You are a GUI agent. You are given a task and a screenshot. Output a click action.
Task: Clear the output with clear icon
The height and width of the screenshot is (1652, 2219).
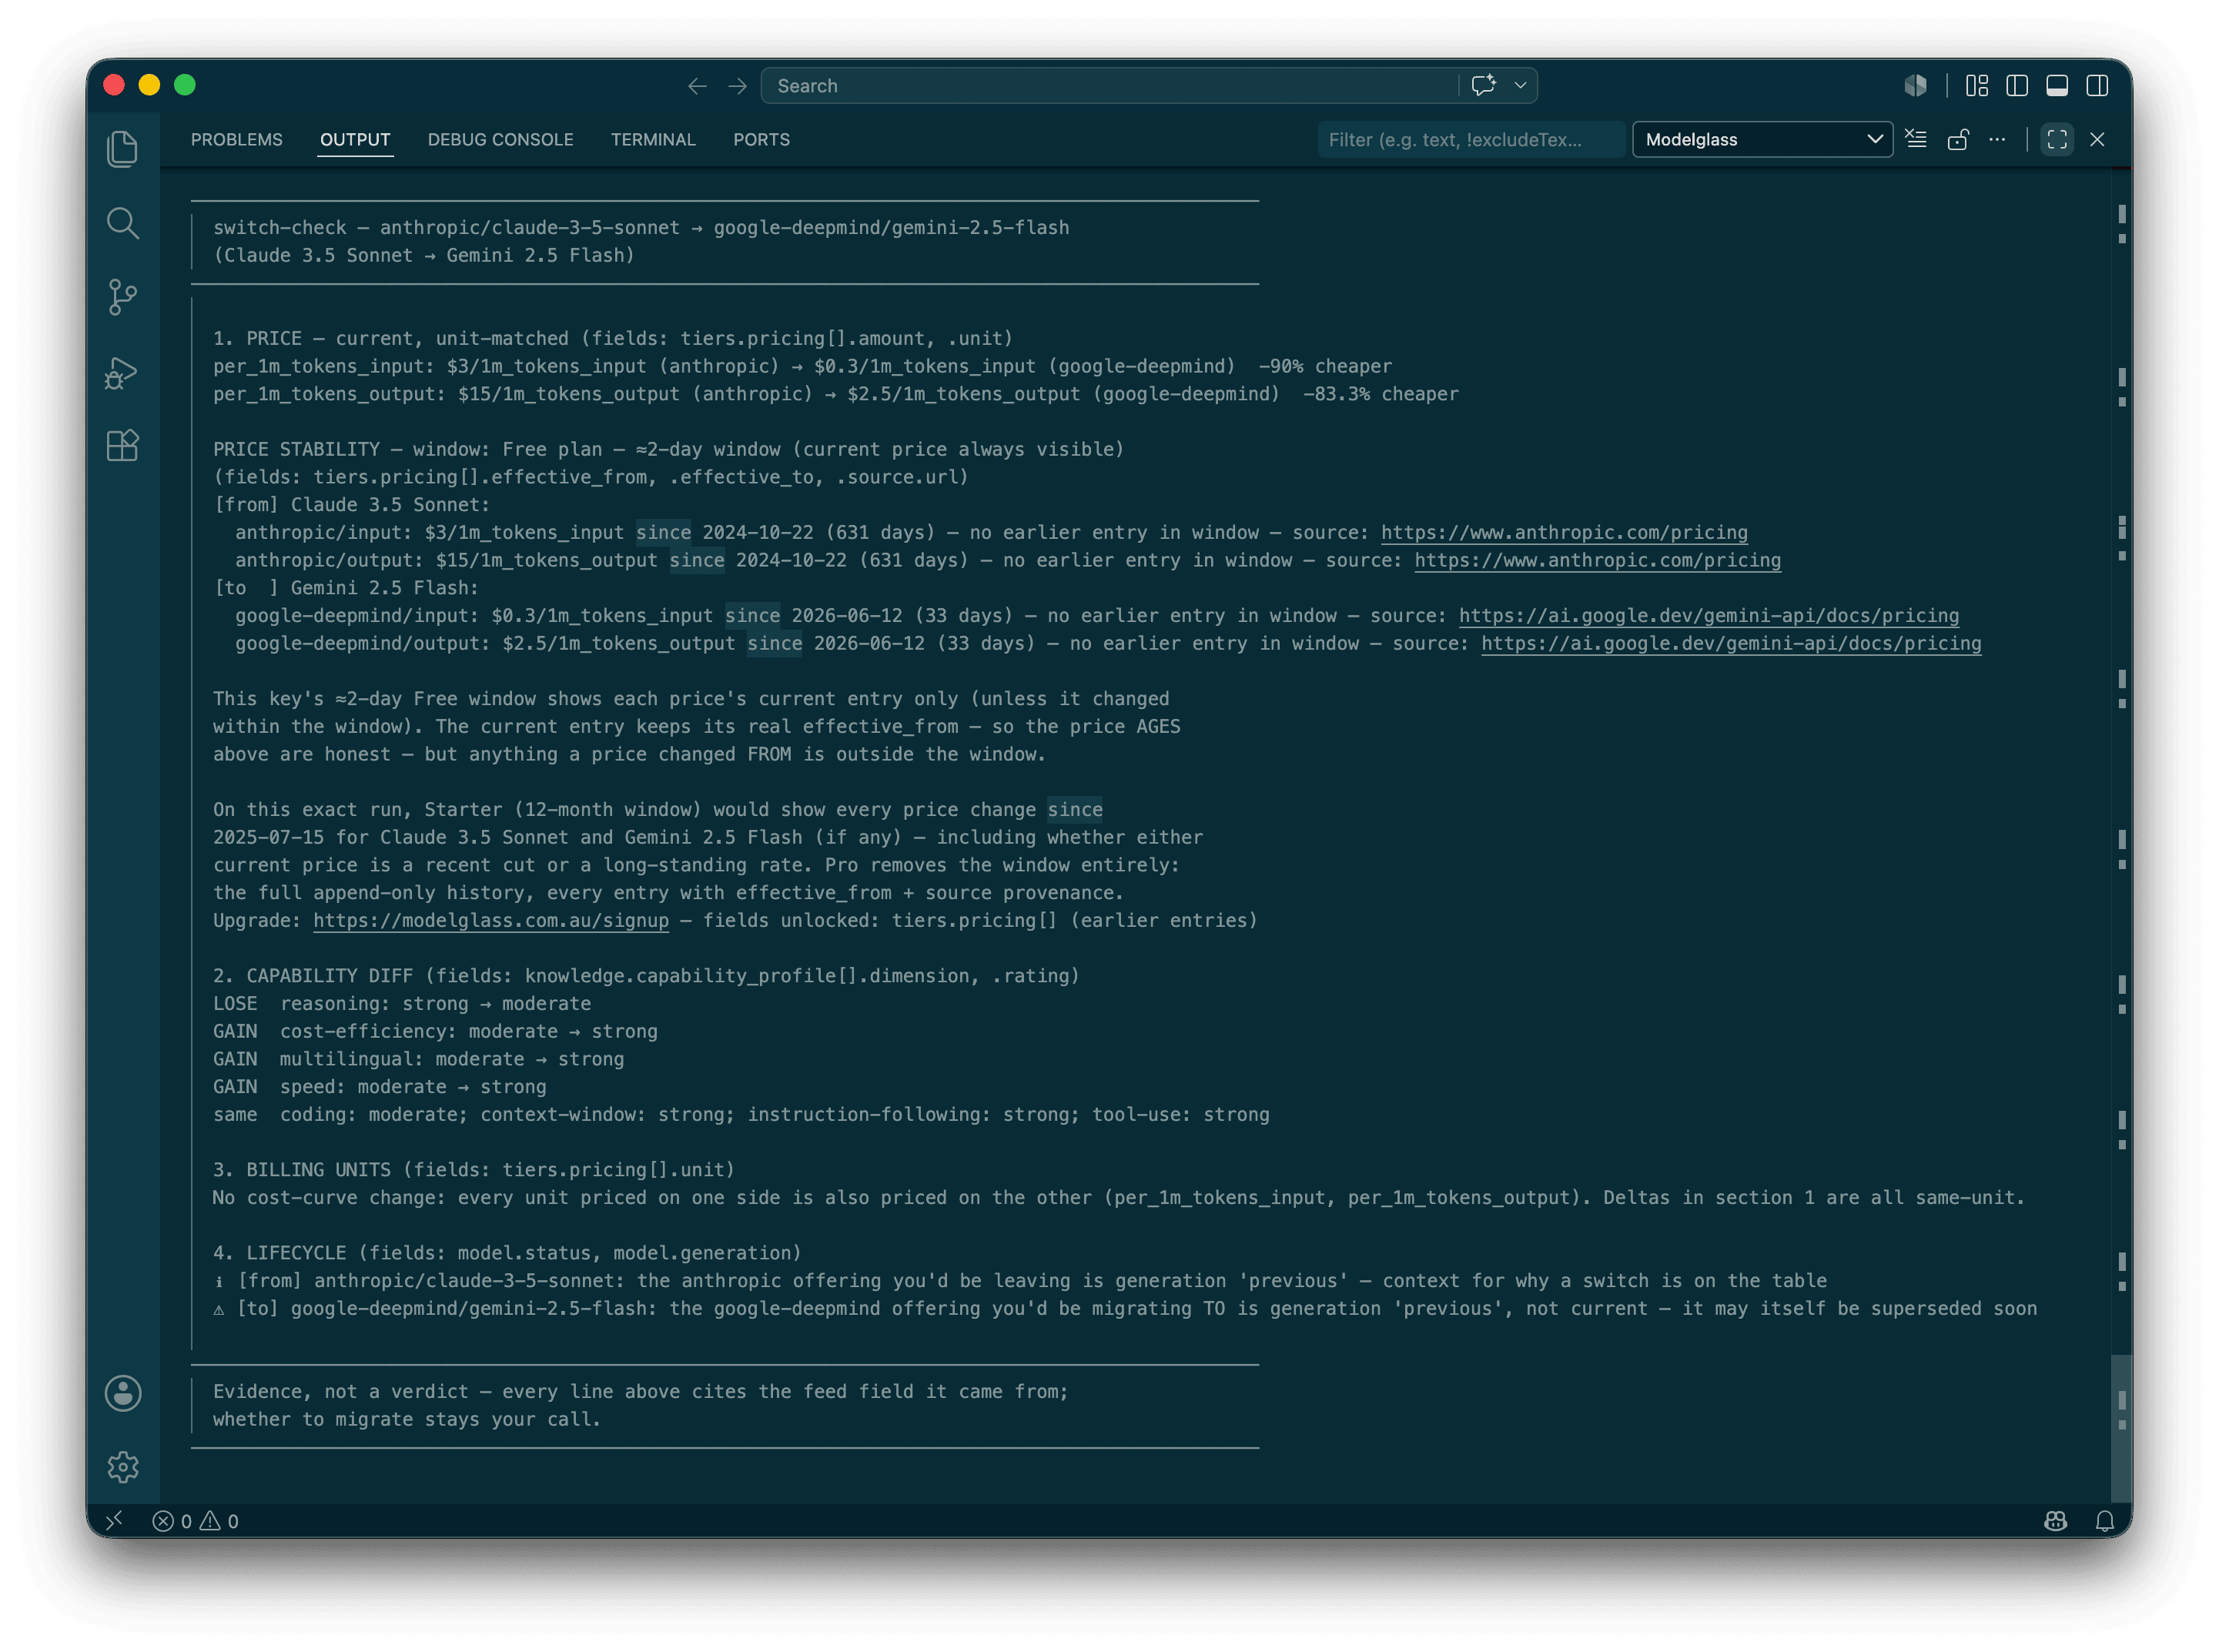1916,139
